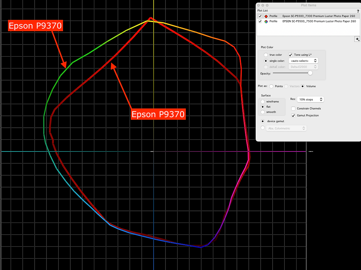
Task: Click the Plot Items window title
Action: coord(309,5)
